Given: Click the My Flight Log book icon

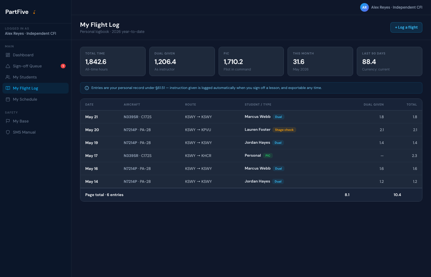Looking at the screenshot, I should pyautogui.click(x=8, y=88).
